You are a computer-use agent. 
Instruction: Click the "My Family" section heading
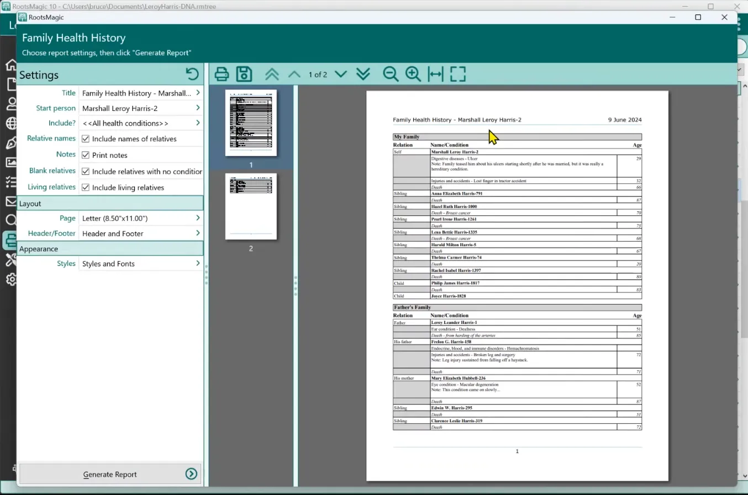click(x=407, y=137)
